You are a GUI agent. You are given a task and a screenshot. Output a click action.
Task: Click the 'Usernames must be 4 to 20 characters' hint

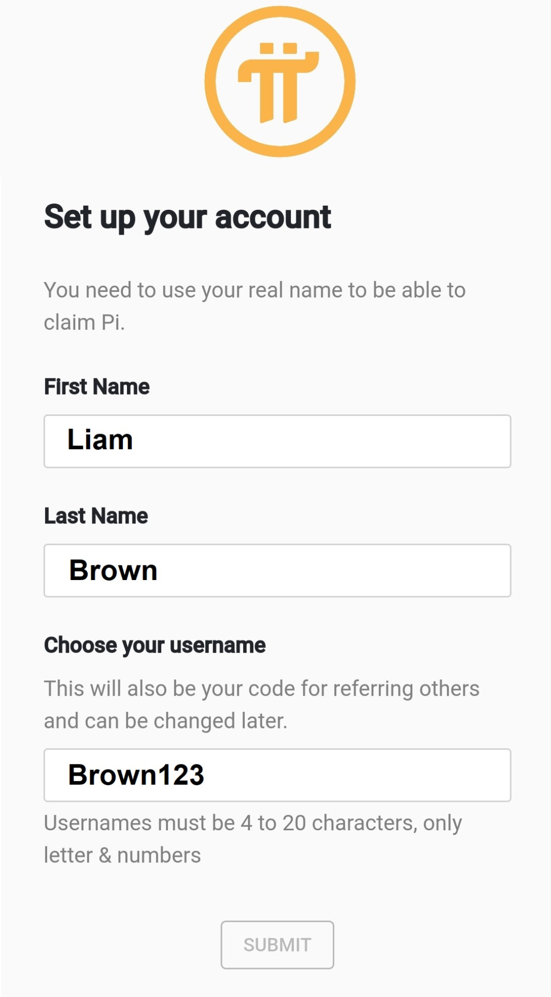click(x=252, y=823)
